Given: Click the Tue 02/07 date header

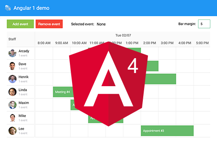Looking at the screenshot, I should tap(123, 35).
